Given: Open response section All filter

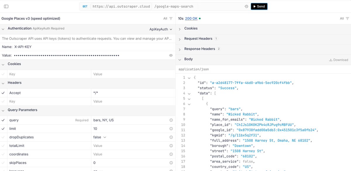Looking at the screenshot, I should click(x=344, y=18).
